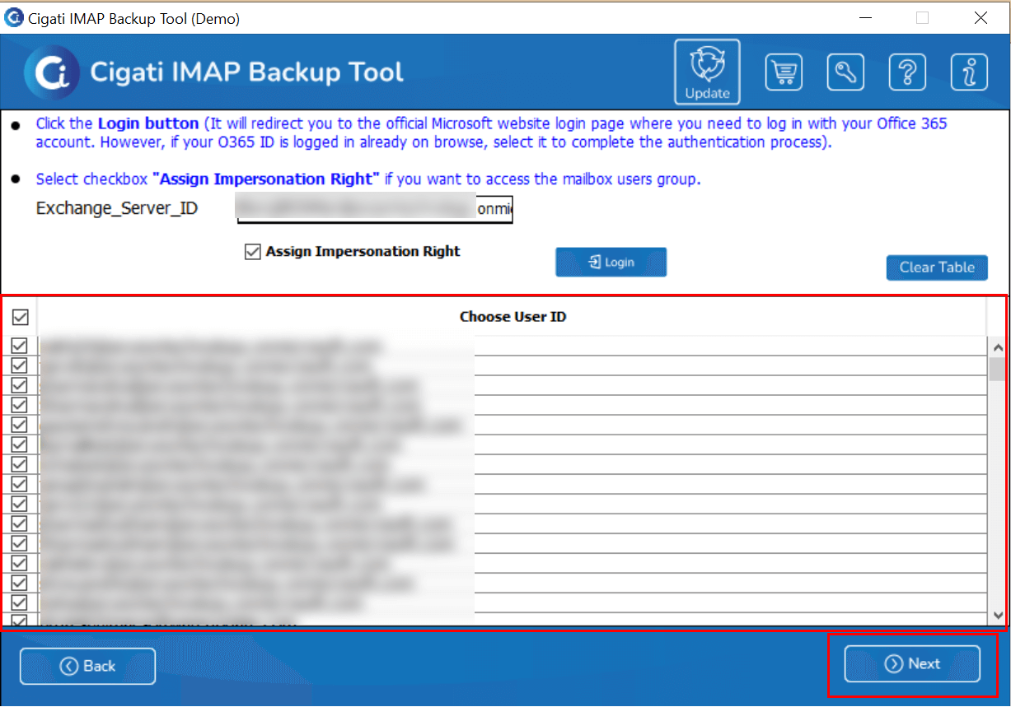Proceed with the Next button
1011x707 pixels.
(912, 663)
